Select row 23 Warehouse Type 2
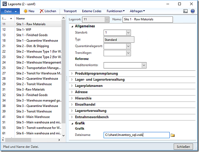Viewport: 199px width, 152px height. tap(31, 57)
